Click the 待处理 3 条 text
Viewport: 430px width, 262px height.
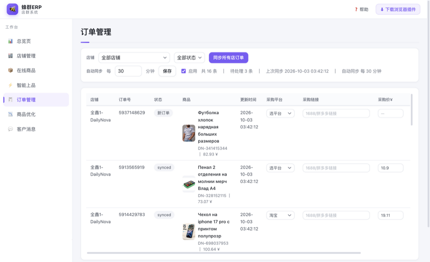pos(242,71)
